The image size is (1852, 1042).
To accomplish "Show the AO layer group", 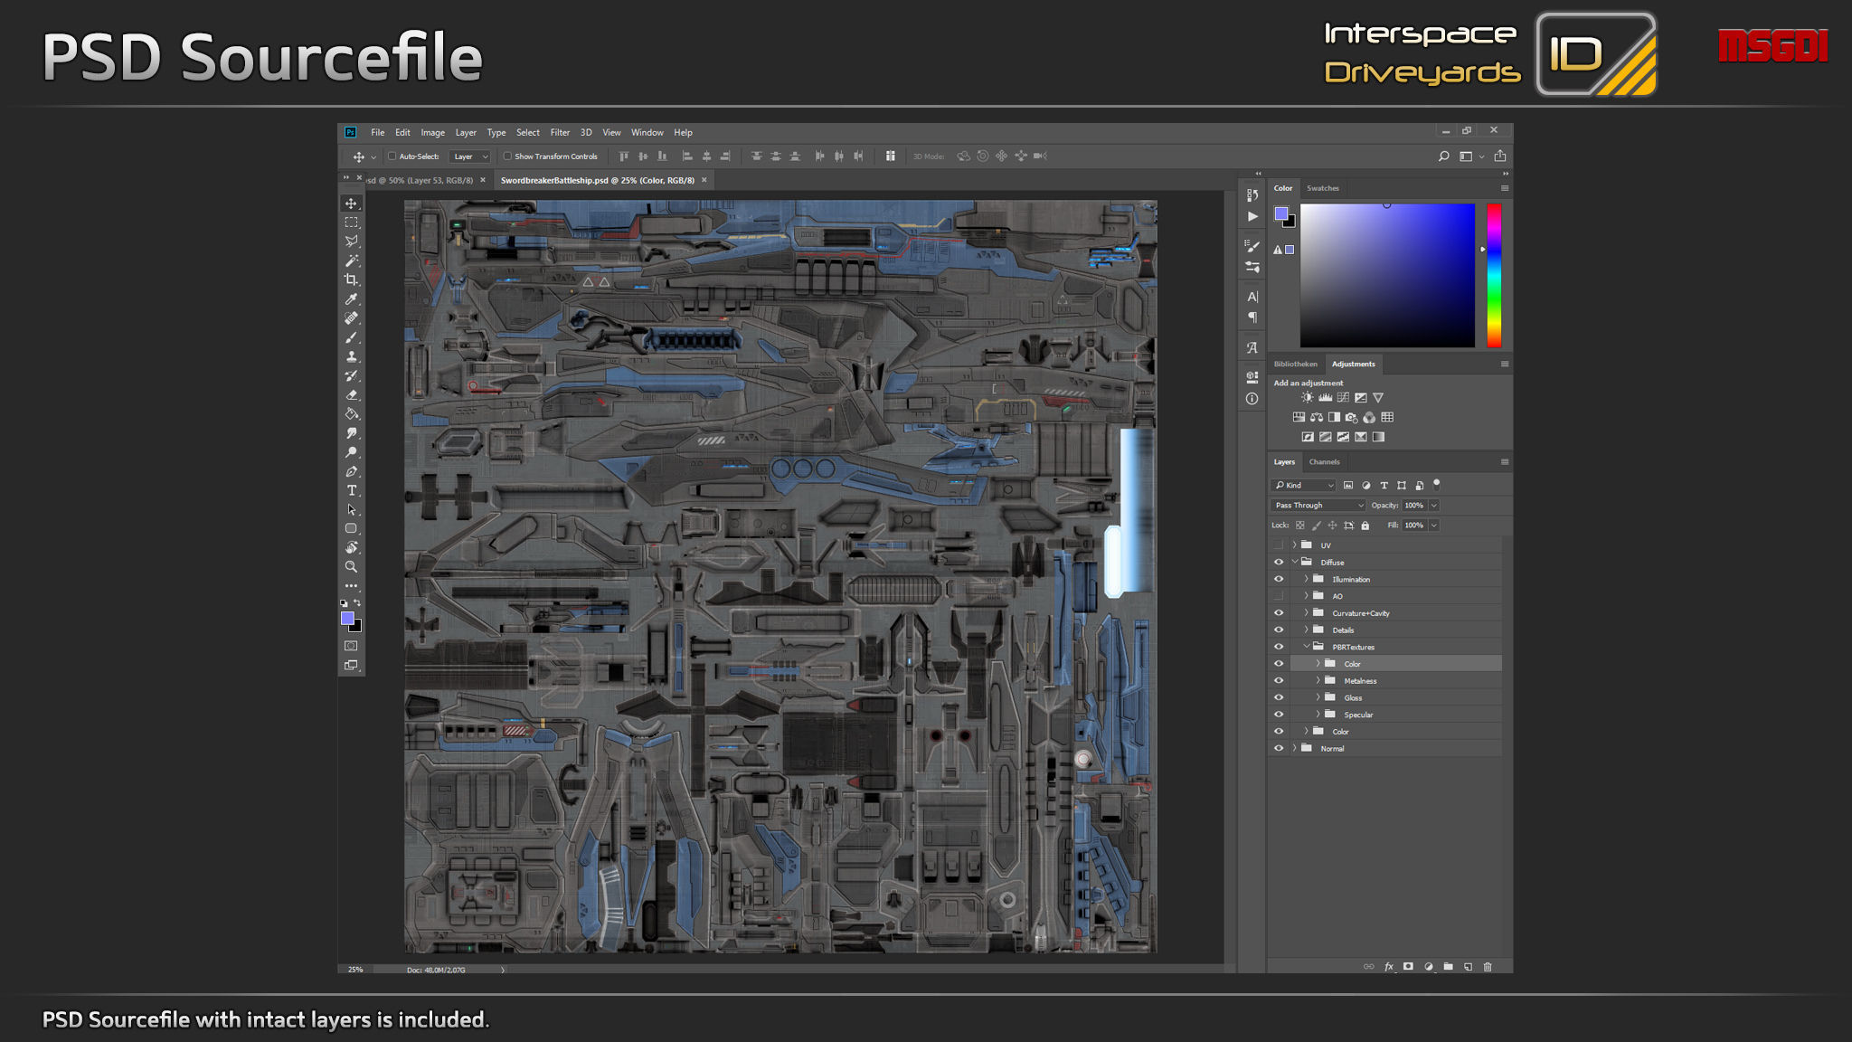I will tap(1279, 596).
